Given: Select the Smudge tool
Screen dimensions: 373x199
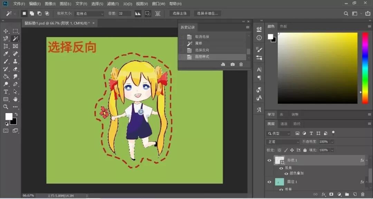Looking at the screenshot, I should [x=16, y=77].
